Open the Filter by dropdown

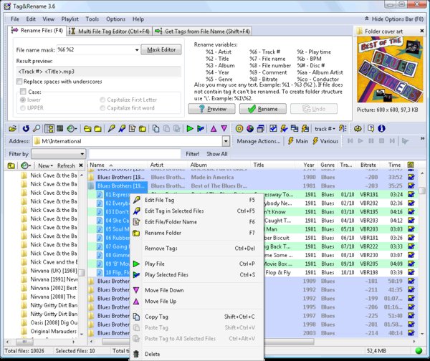pos(84,154)
